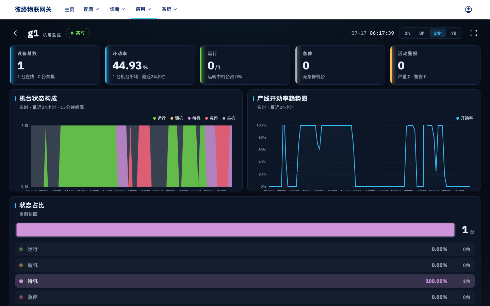
Task: Click the purple 状态占比 progress bar
Action: click(235, 230)
